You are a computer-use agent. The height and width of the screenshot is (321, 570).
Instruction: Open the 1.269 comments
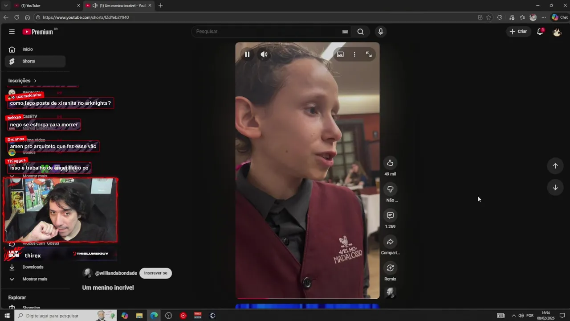pos(390,215)
